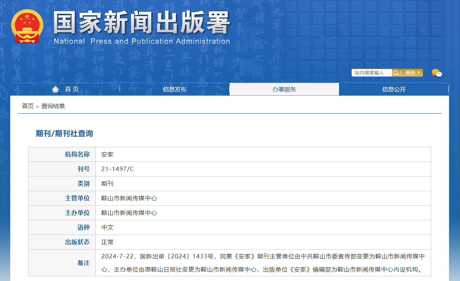Viewport: 460px width, 281px height.
Task: Click the 首页 breadcrumb link
Action: pos(28,106)
